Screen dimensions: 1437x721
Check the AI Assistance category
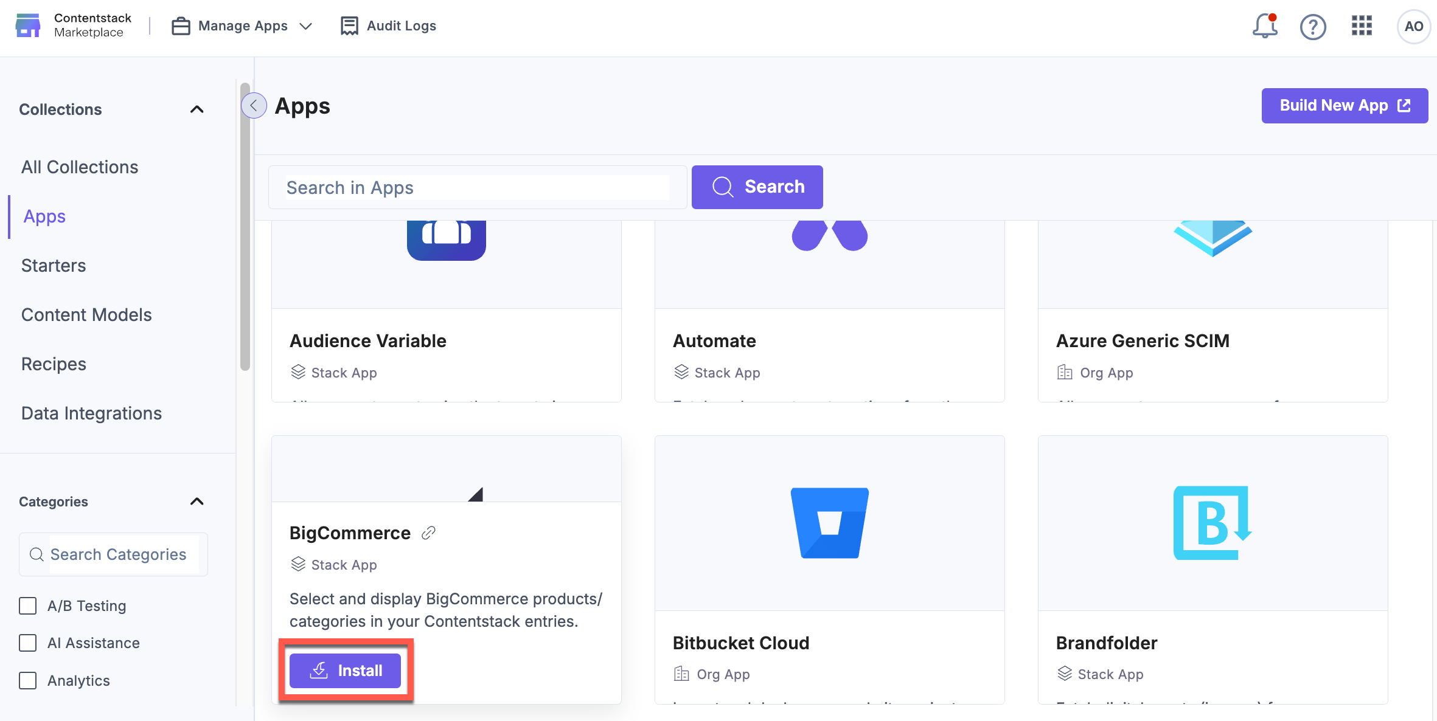click(x=28, y=643)
